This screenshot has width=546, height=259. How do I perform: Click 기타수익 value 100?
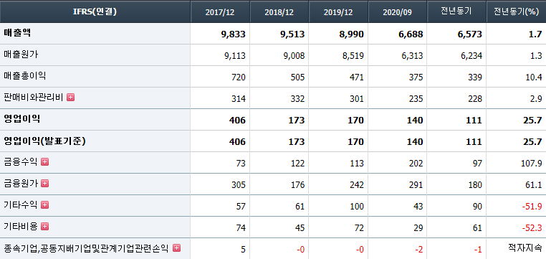[357, 207]
